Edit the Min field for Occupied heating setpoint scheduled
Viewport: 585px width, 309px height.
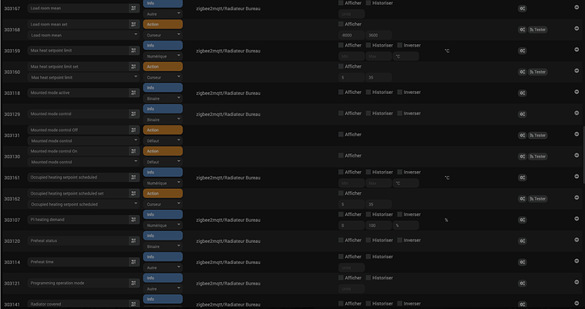point(352,183)
